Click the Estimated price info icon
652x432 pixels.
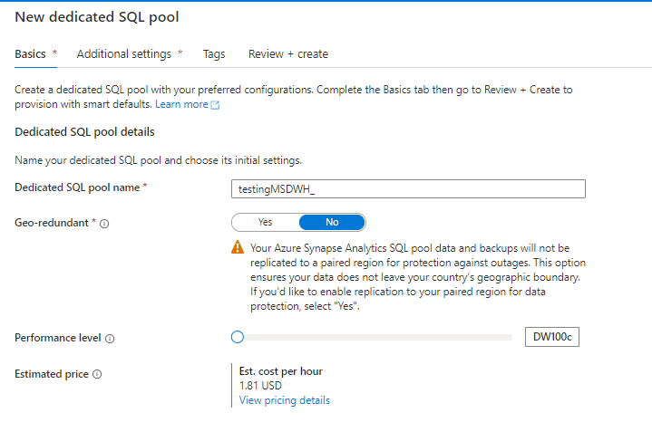point(97,374)
